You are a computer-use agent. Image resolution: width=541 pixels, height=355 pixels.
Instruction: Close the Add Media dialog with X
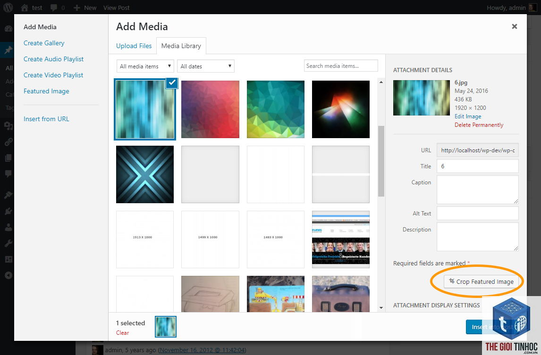tap(515, 26)
